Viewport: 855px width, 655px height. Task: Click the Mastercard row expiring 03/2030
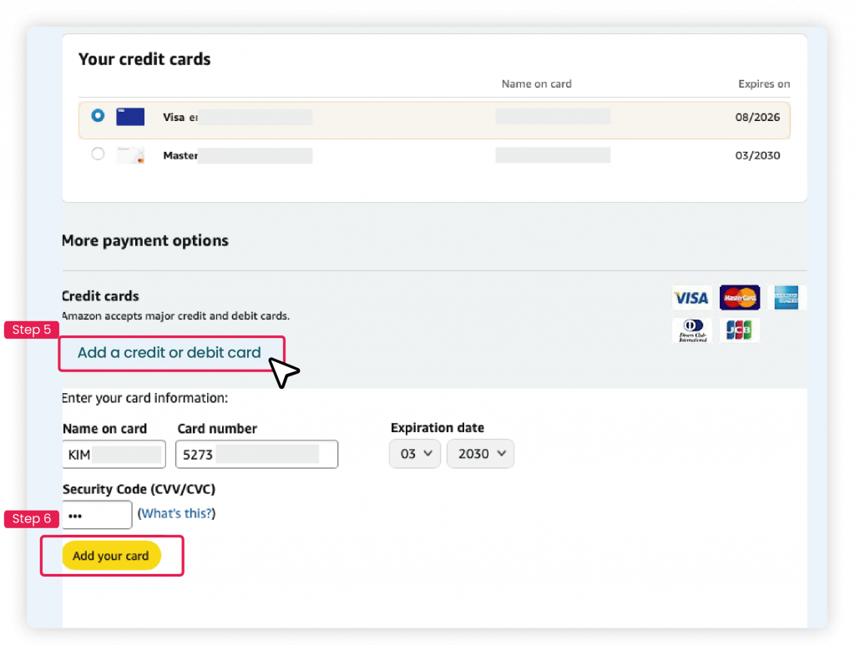(434, 155)
